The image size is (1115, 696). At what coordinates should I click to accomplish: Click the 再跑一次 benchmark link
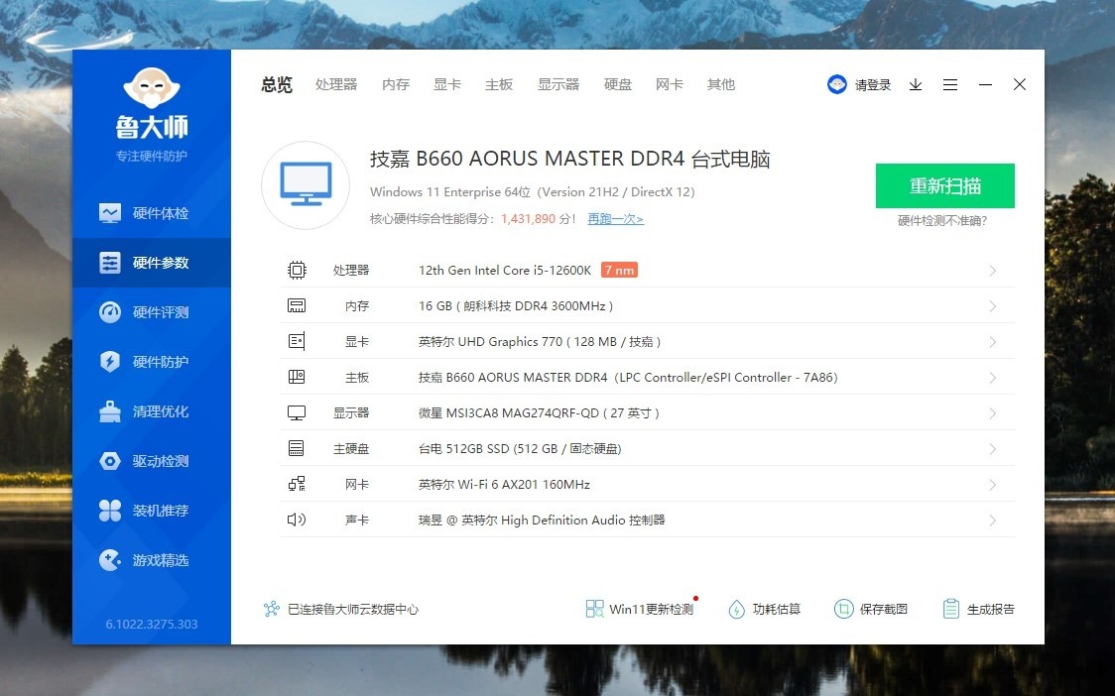(613, 219)
